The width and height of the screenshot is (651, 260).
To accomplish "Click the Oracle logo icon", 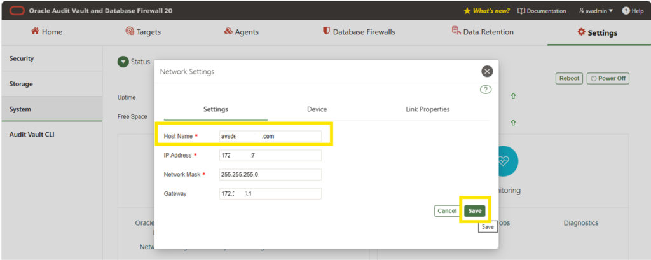I will (17, 11).
